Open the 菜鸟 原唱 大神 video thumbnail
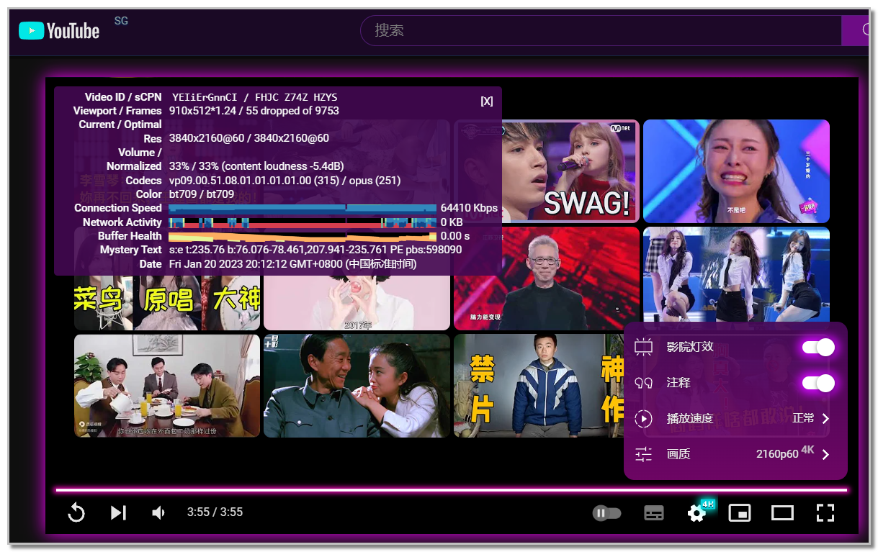The height and width of the screenshot is (552, 878). (167, 302)
